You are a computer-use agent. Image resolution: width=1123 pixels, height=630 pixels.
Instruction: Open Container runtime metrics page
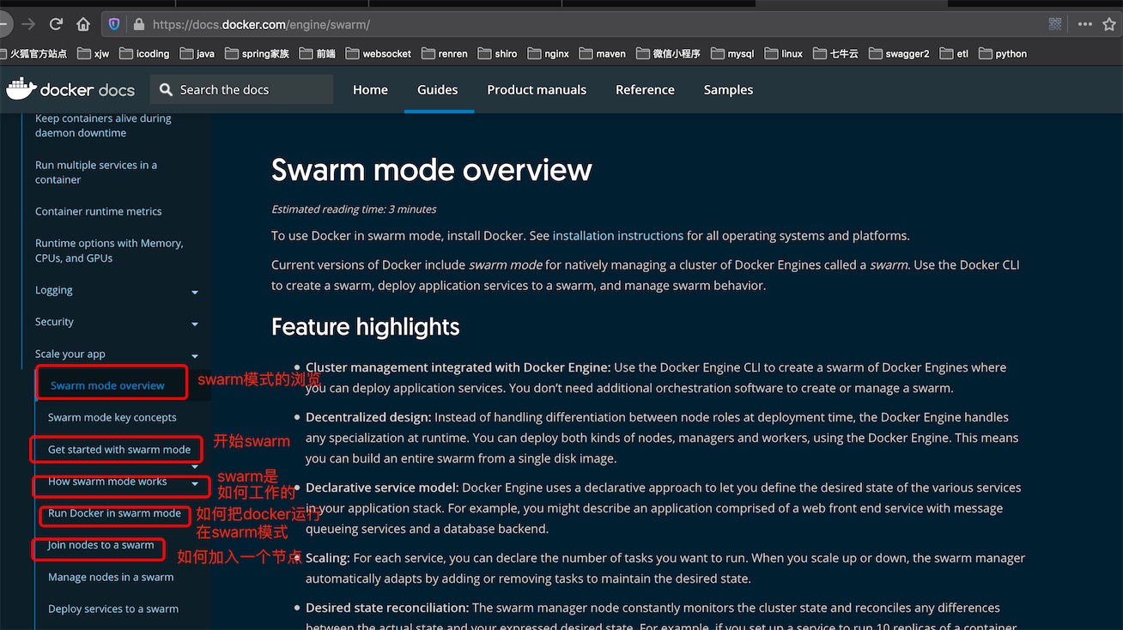[98, 211]
